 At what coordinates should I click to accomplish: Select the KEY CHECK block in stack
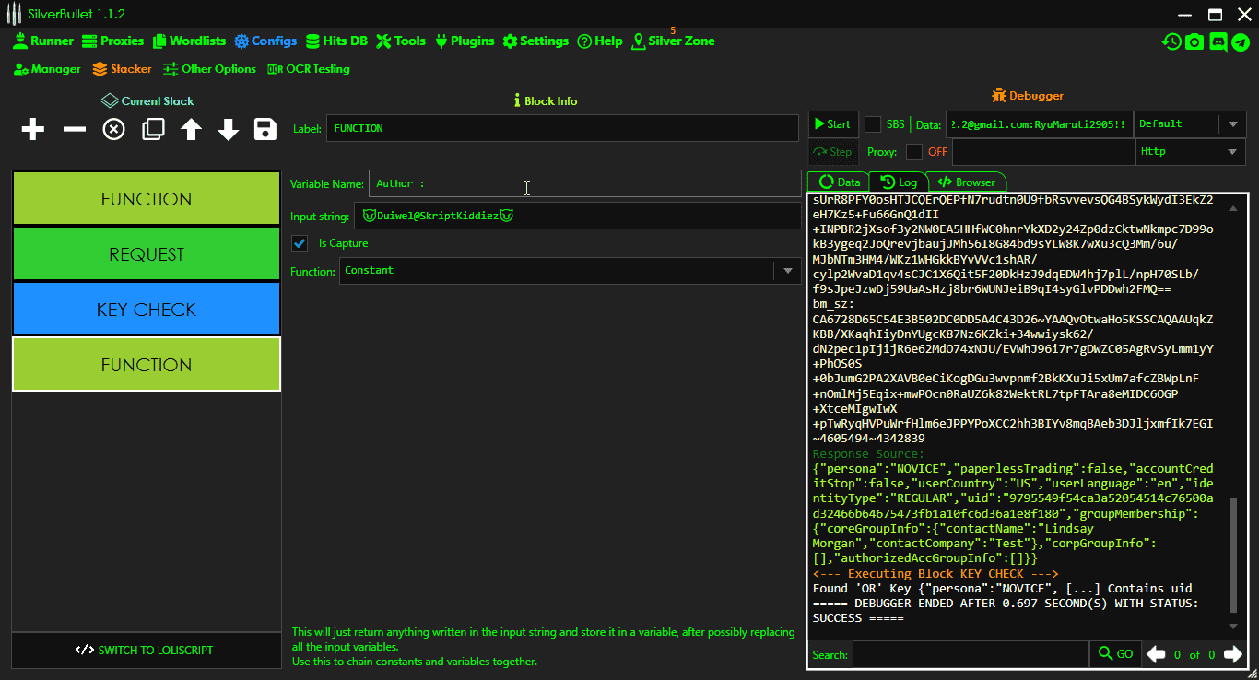[x=146, y=310]
